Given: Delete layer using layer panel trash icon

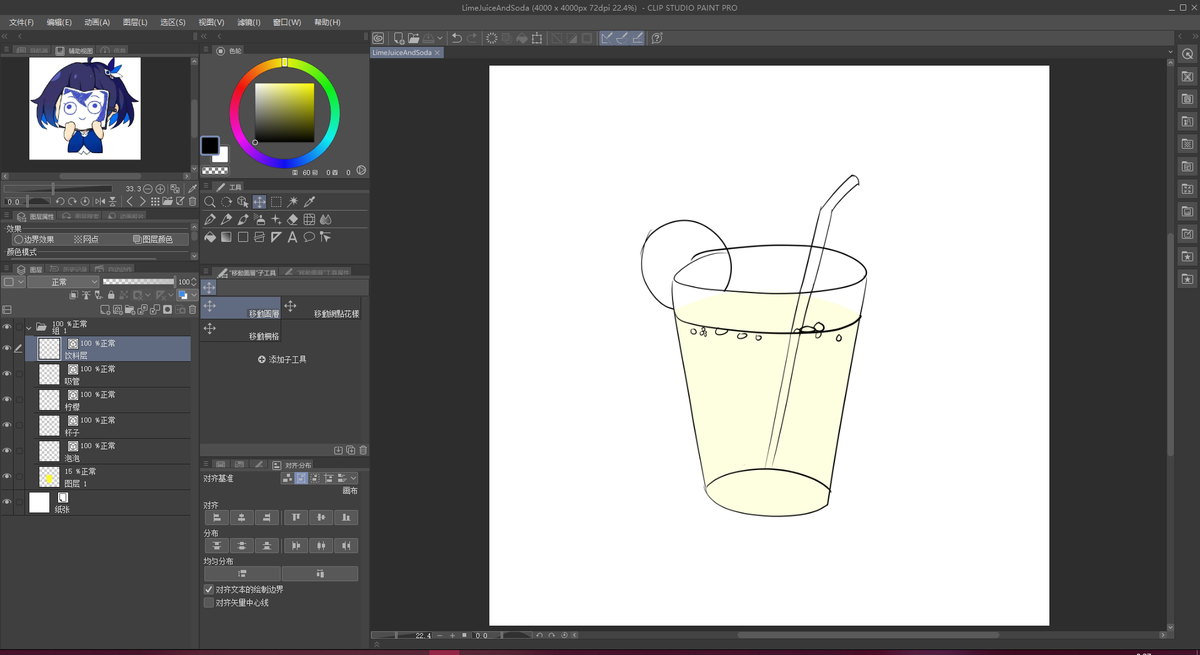Looking at the screenshot, I should coord(192,309).
